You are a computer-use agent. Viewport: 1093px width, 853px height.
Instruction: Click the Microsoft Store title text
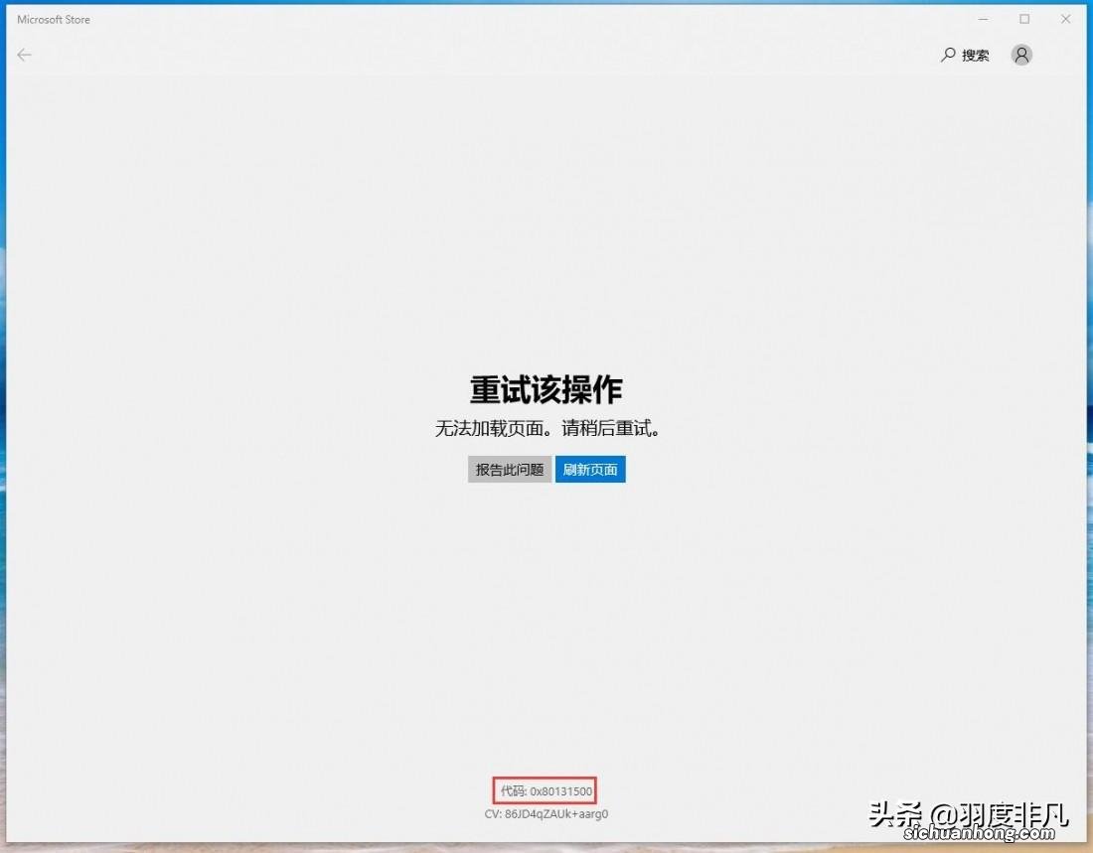[x=53, y=18]
